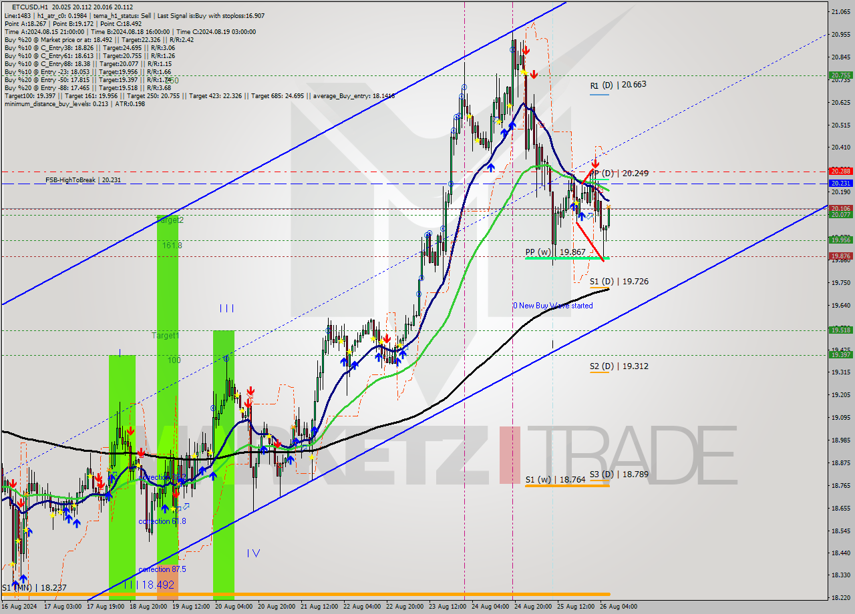
Task: Select the 'correction 87.5' annotation
Action: pos(162,569)
